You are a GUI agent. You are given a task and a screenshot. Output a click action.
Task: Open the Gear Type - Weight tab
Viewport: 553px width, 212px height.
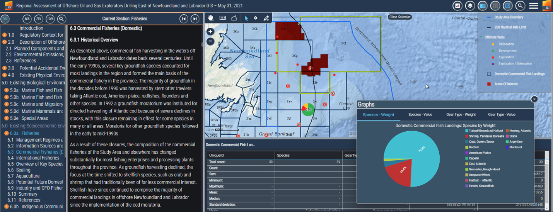point(461,114)
